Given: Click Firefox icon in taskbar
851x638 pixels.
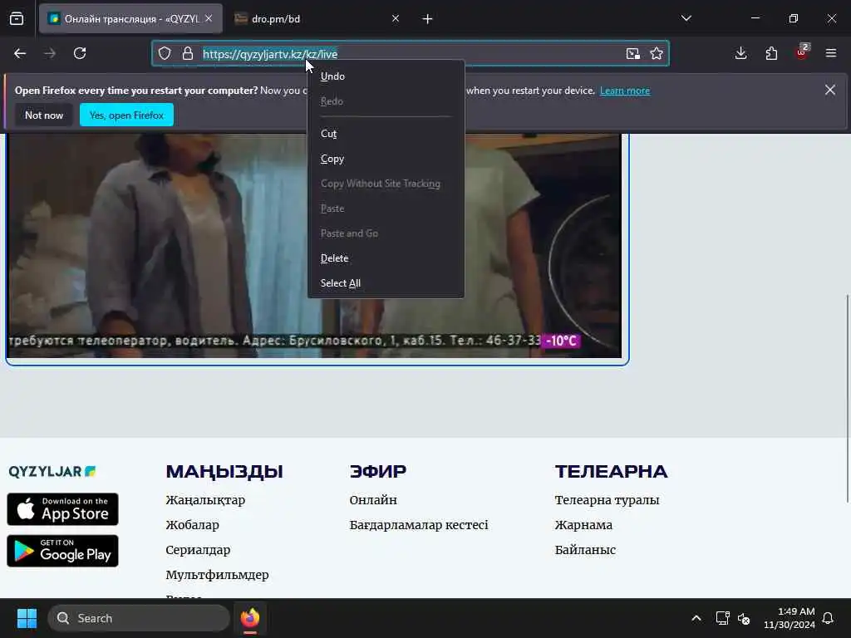Looking at the screenshot, I should (250, 618).
